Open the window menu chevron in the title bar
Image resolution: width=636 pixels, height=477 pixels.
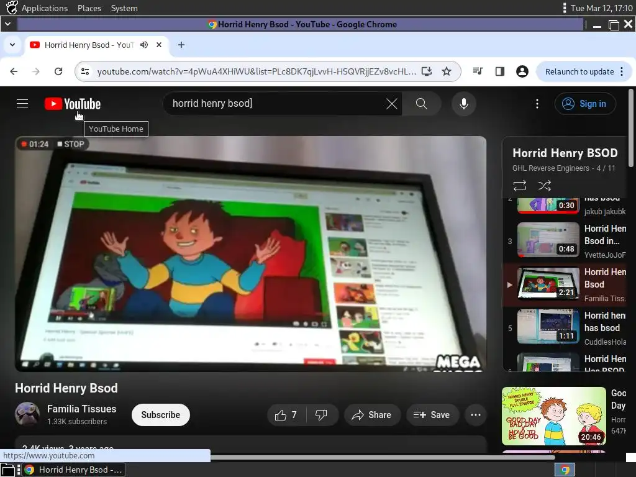coord(7,24)
